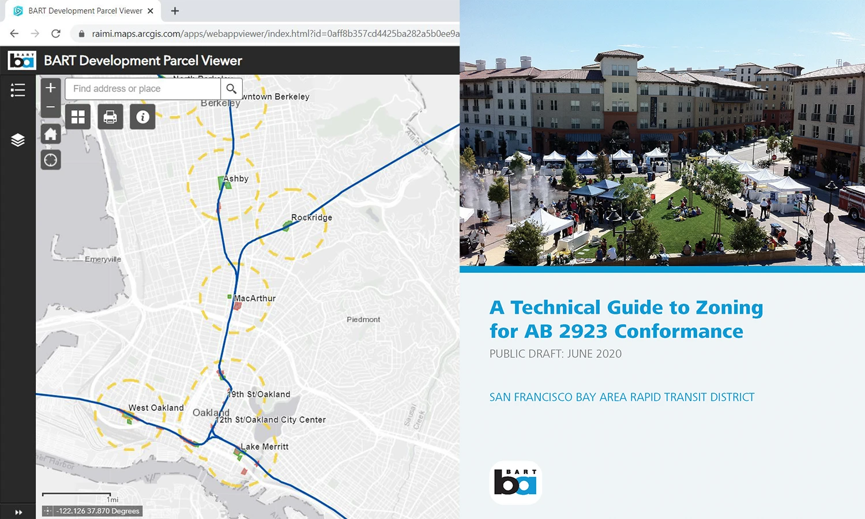The image size is (865, 519).
Task: Click the Oakland city label
Action: point(211,413)
